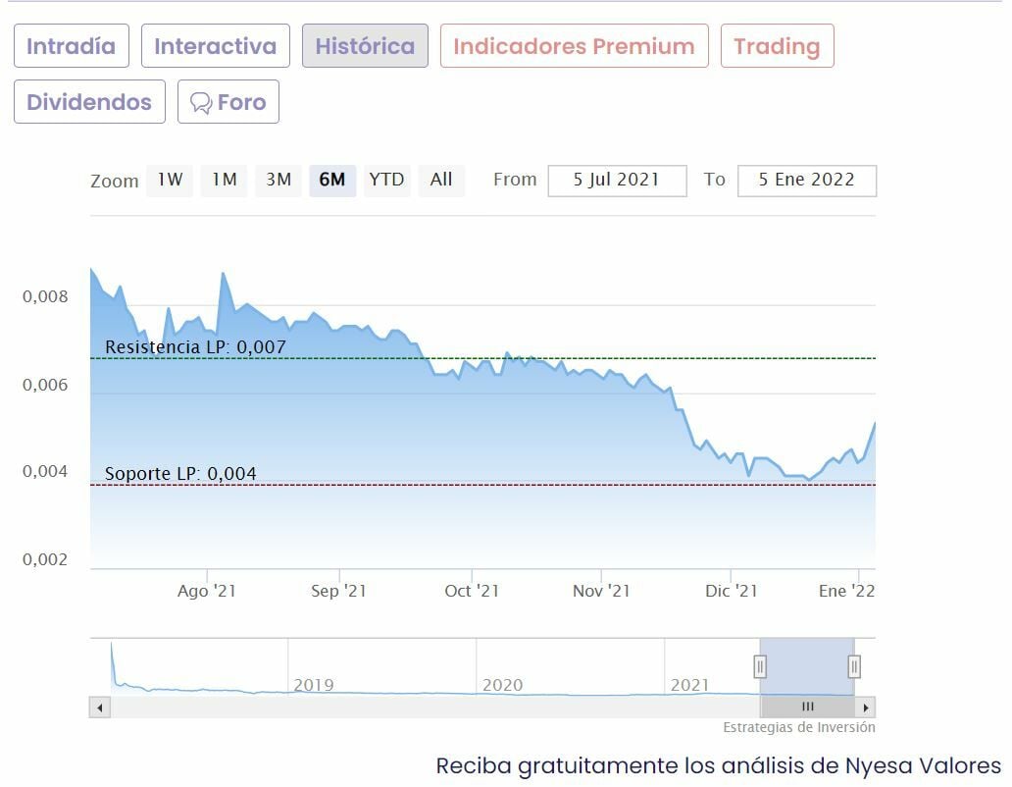Select the YTD zoom option
The height and width of the screenshot is (787, 1012).
click(386, 181)
